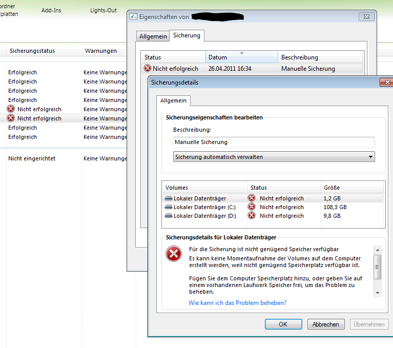Click drive icon of the unlabeled Lokaler Datenträger
This screenshot has width=393, height=348.
(169, 198)
